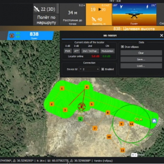Click waypoint marker 9 on map

coord(121,124)
